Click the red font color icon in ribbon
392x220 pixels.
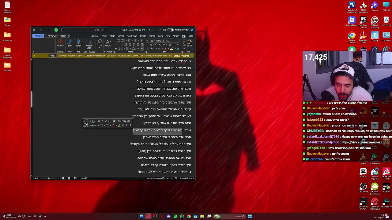point(165,49)
